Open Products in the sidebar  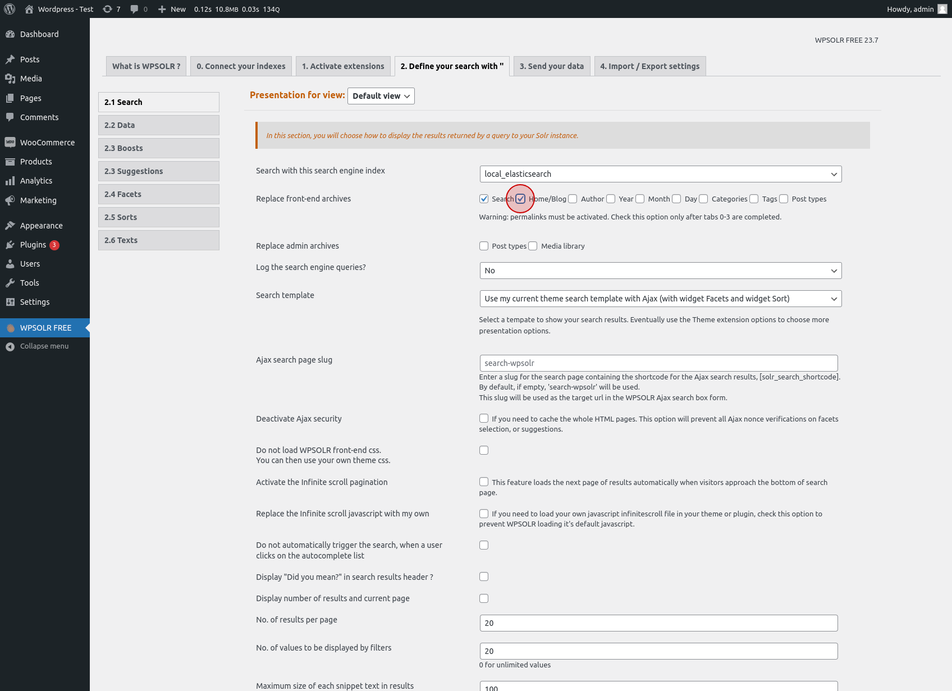click(x=45, y=162)
